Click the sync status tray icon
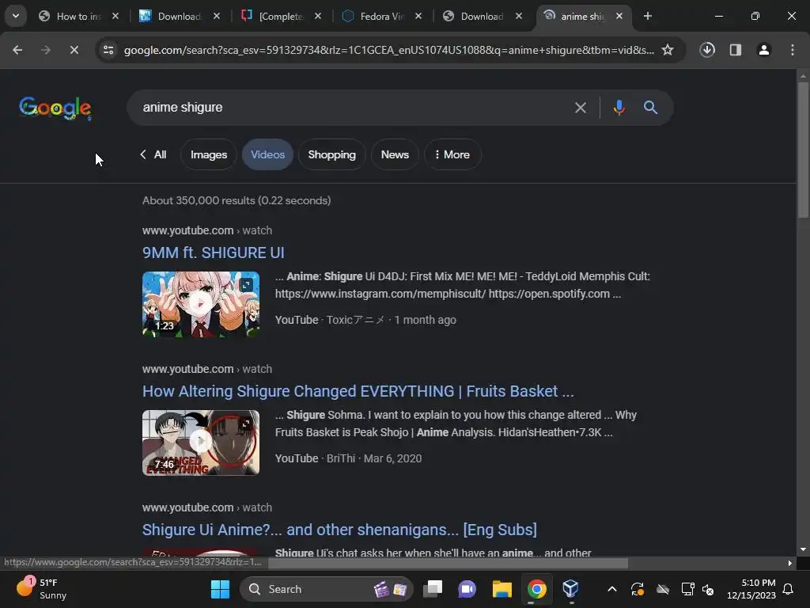This screenshot has height=608, width=810. point(637,589)
